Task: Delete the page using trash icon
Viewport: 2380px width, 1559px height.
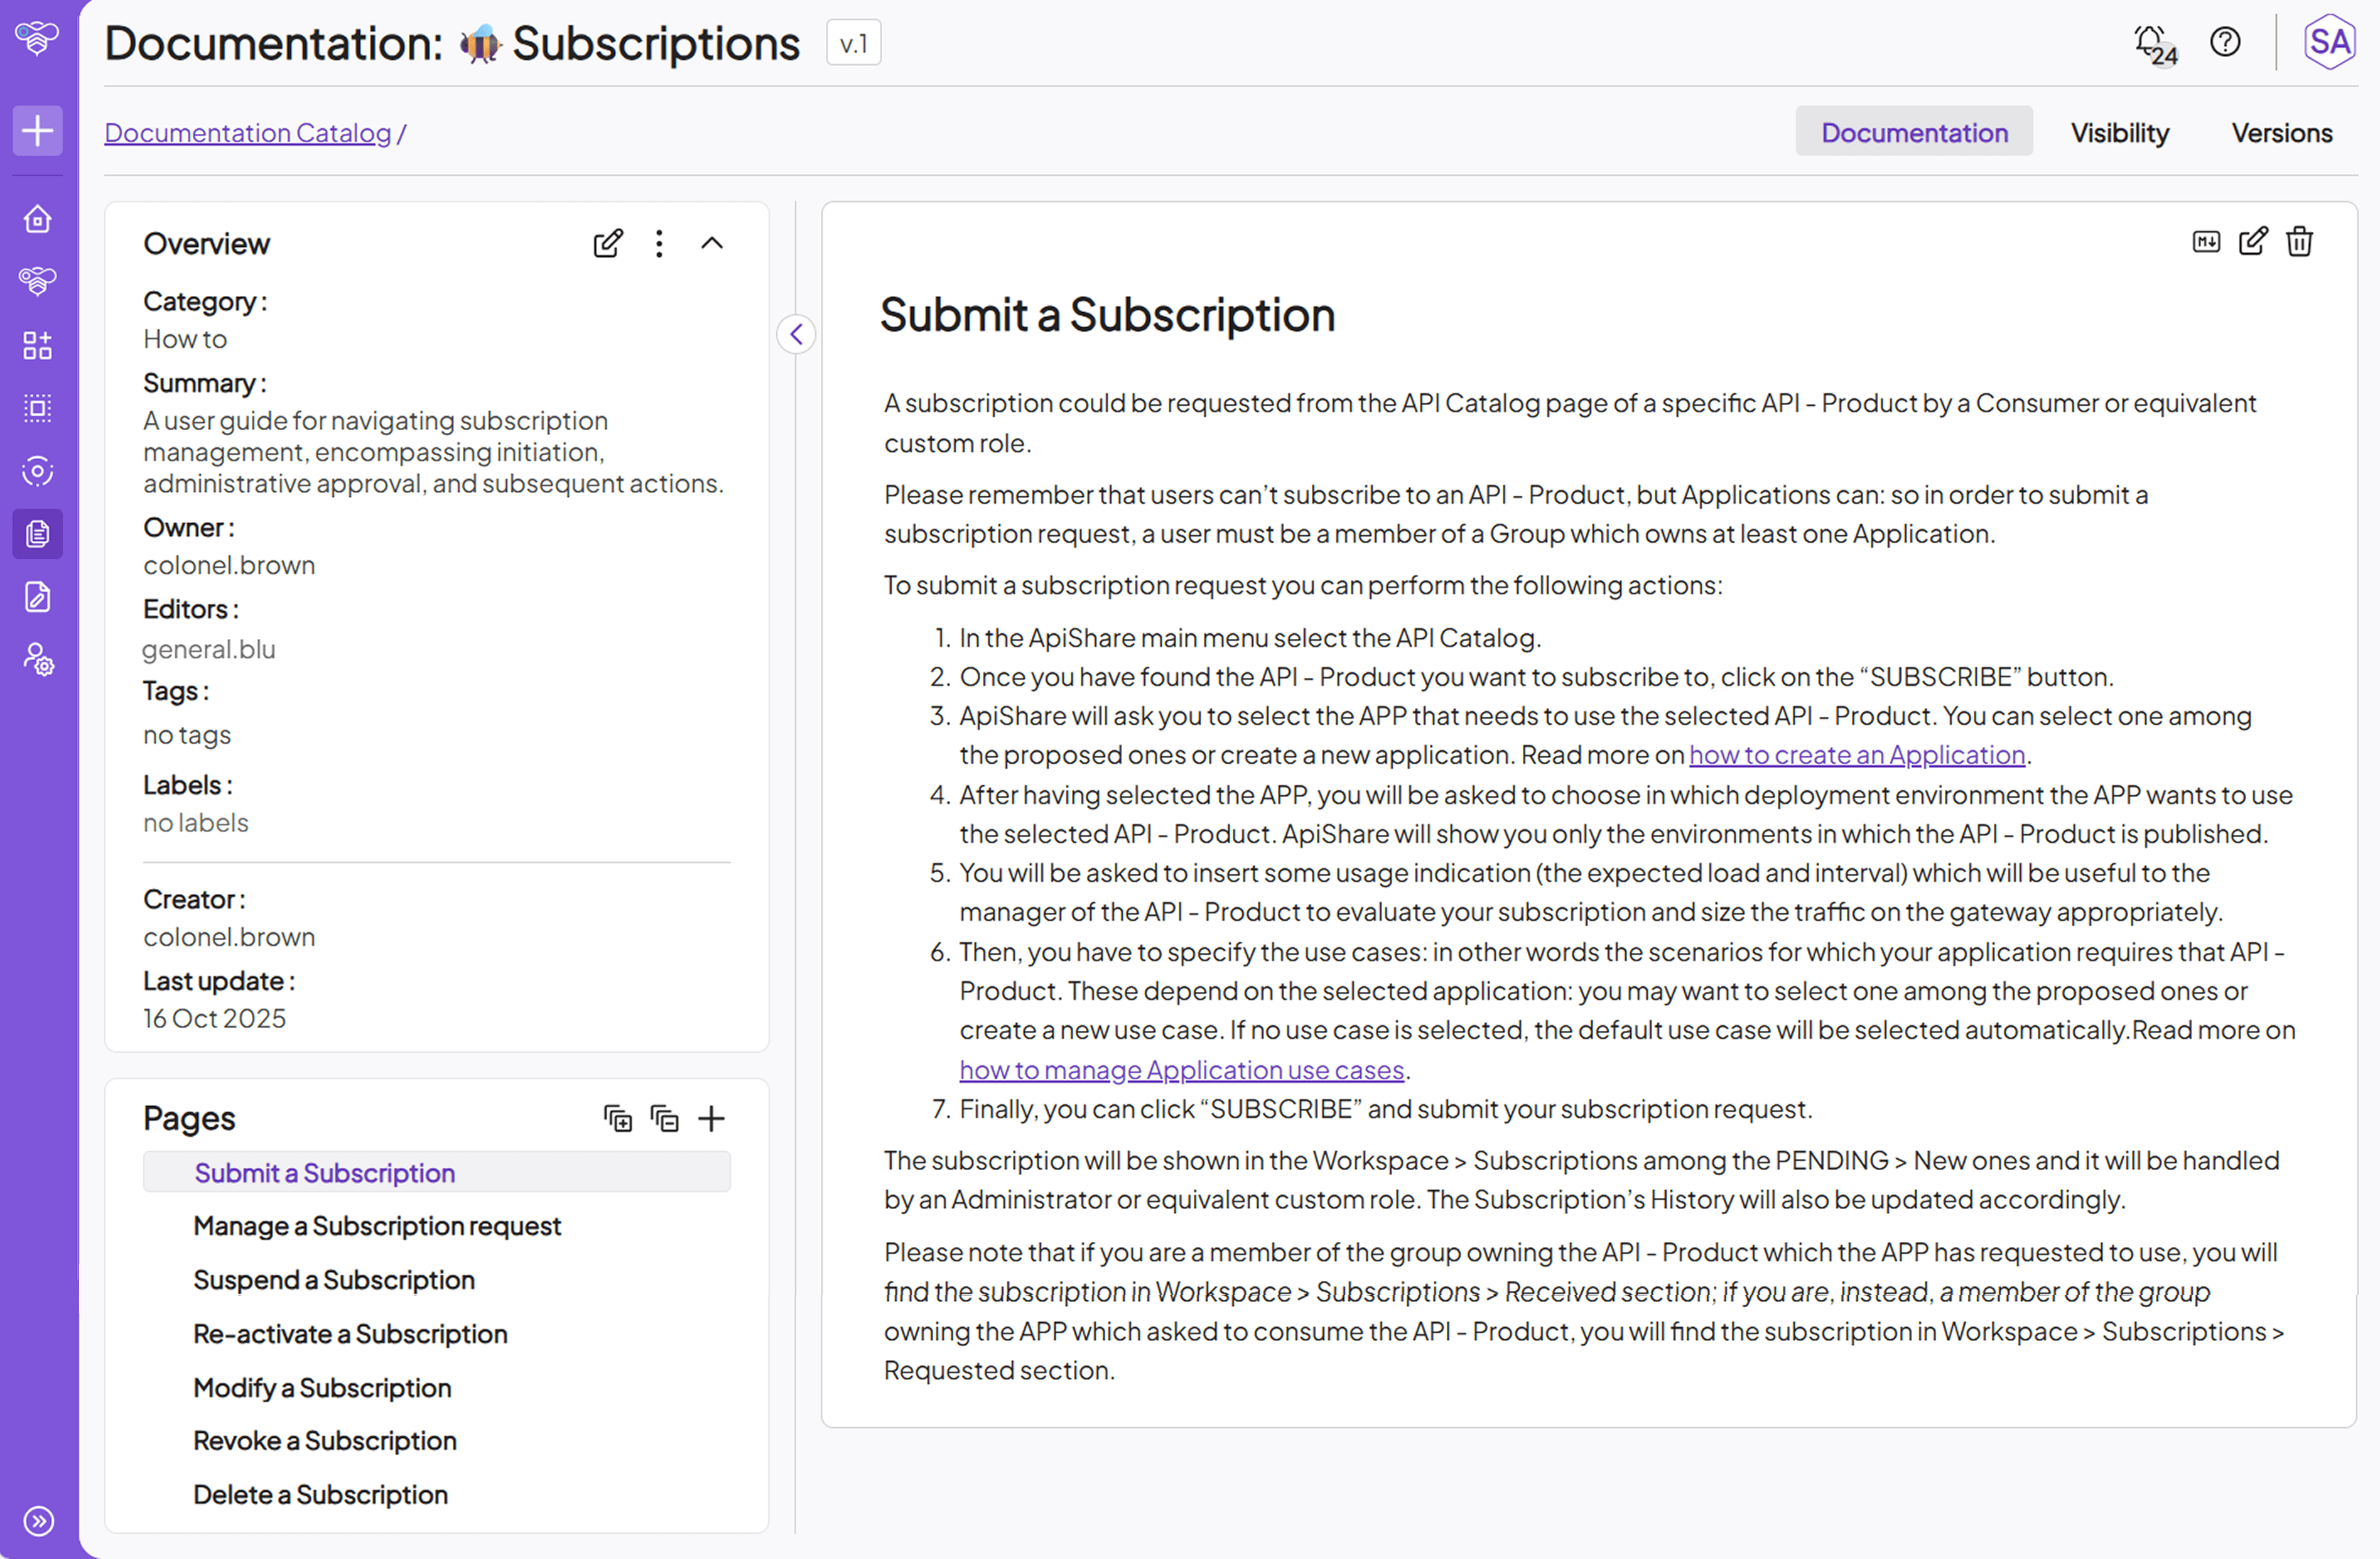Action: tap(2299, 242)
